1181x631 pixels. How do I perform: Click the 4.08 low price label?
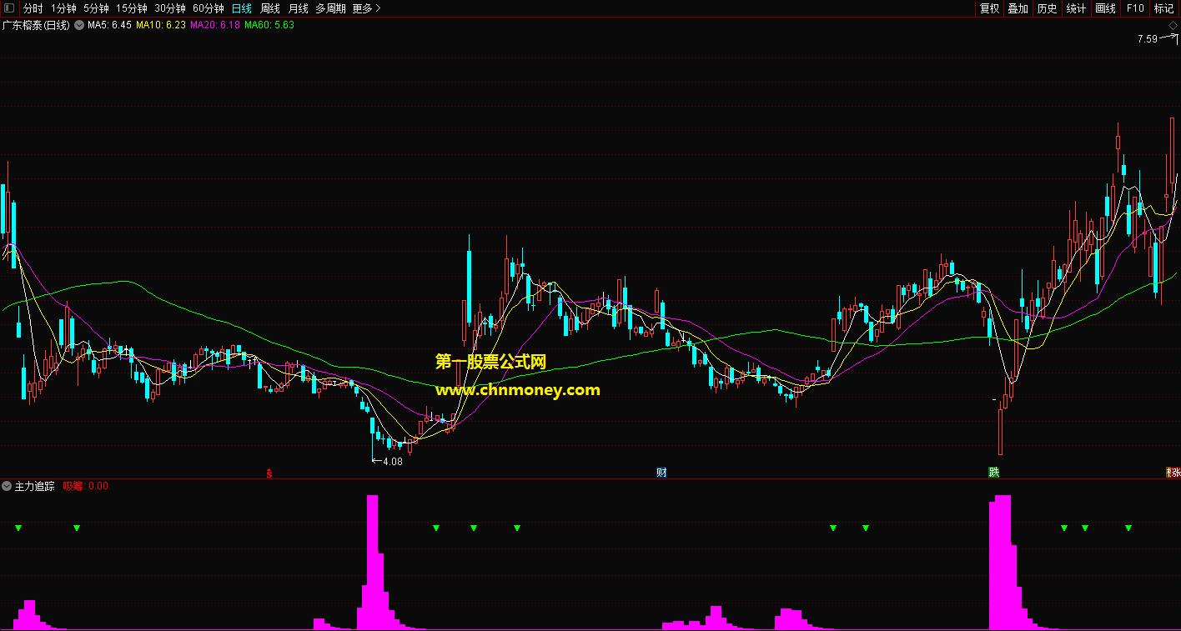[x=393, y=461]
